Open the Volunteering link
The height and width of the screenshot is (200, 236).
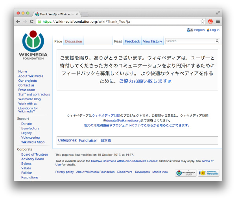[x=31, y=138]
